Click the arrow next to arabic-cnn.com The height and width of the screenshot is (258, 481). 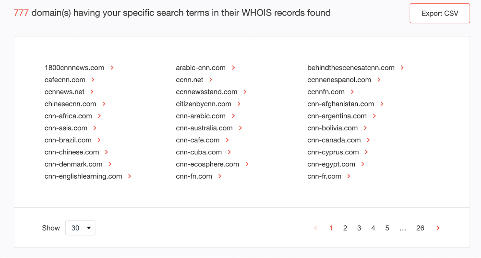[x=233, y=68]
